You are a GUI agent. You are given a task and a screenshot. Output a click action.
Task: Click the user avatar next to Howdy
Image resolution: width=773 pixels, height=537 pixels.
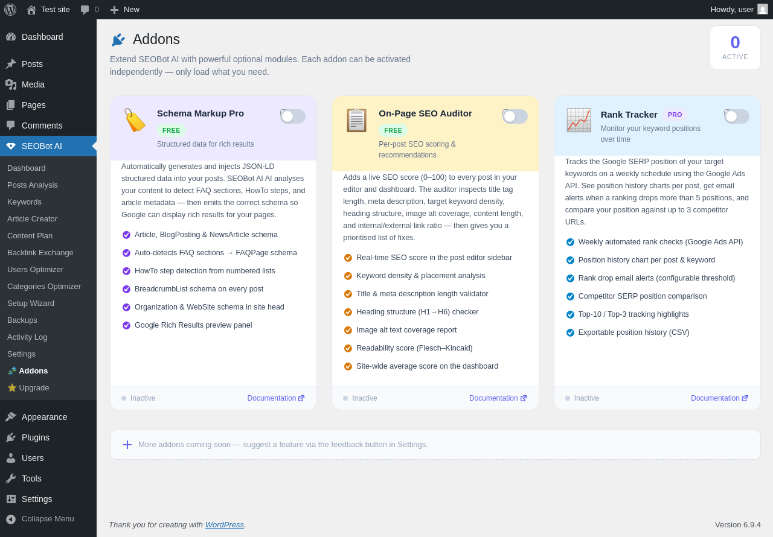763,9
